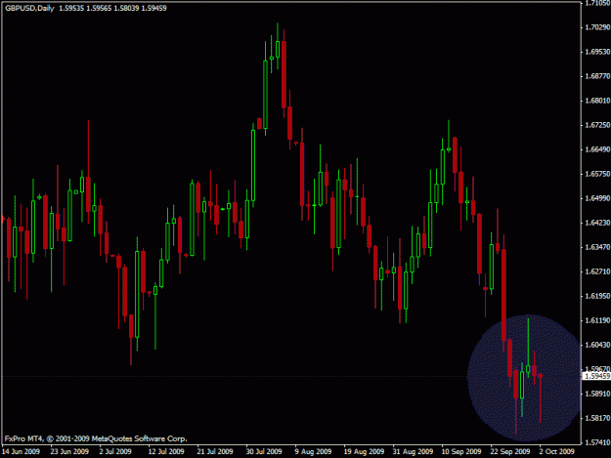This screenshot has width=611, height=458.
Task: Select price level 1.68770 on scale
Action: point(597,76)
